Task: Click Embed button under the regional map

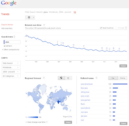Action: 68,122
